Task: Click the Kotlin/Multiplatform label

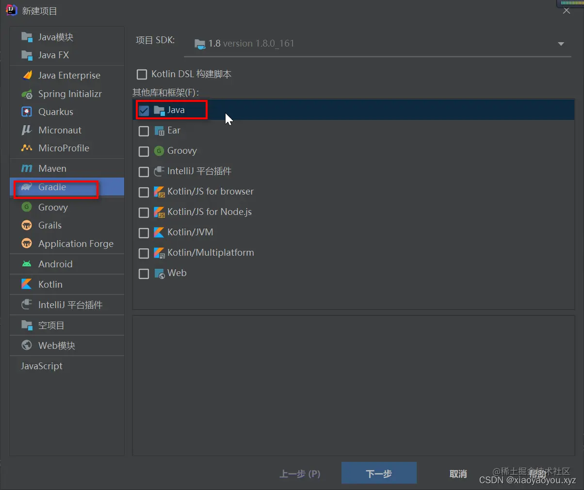Action: click(x=211, y=253)
